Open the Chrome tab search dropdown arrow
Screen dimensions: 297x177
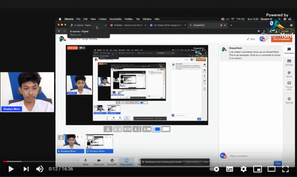[291, 25]
